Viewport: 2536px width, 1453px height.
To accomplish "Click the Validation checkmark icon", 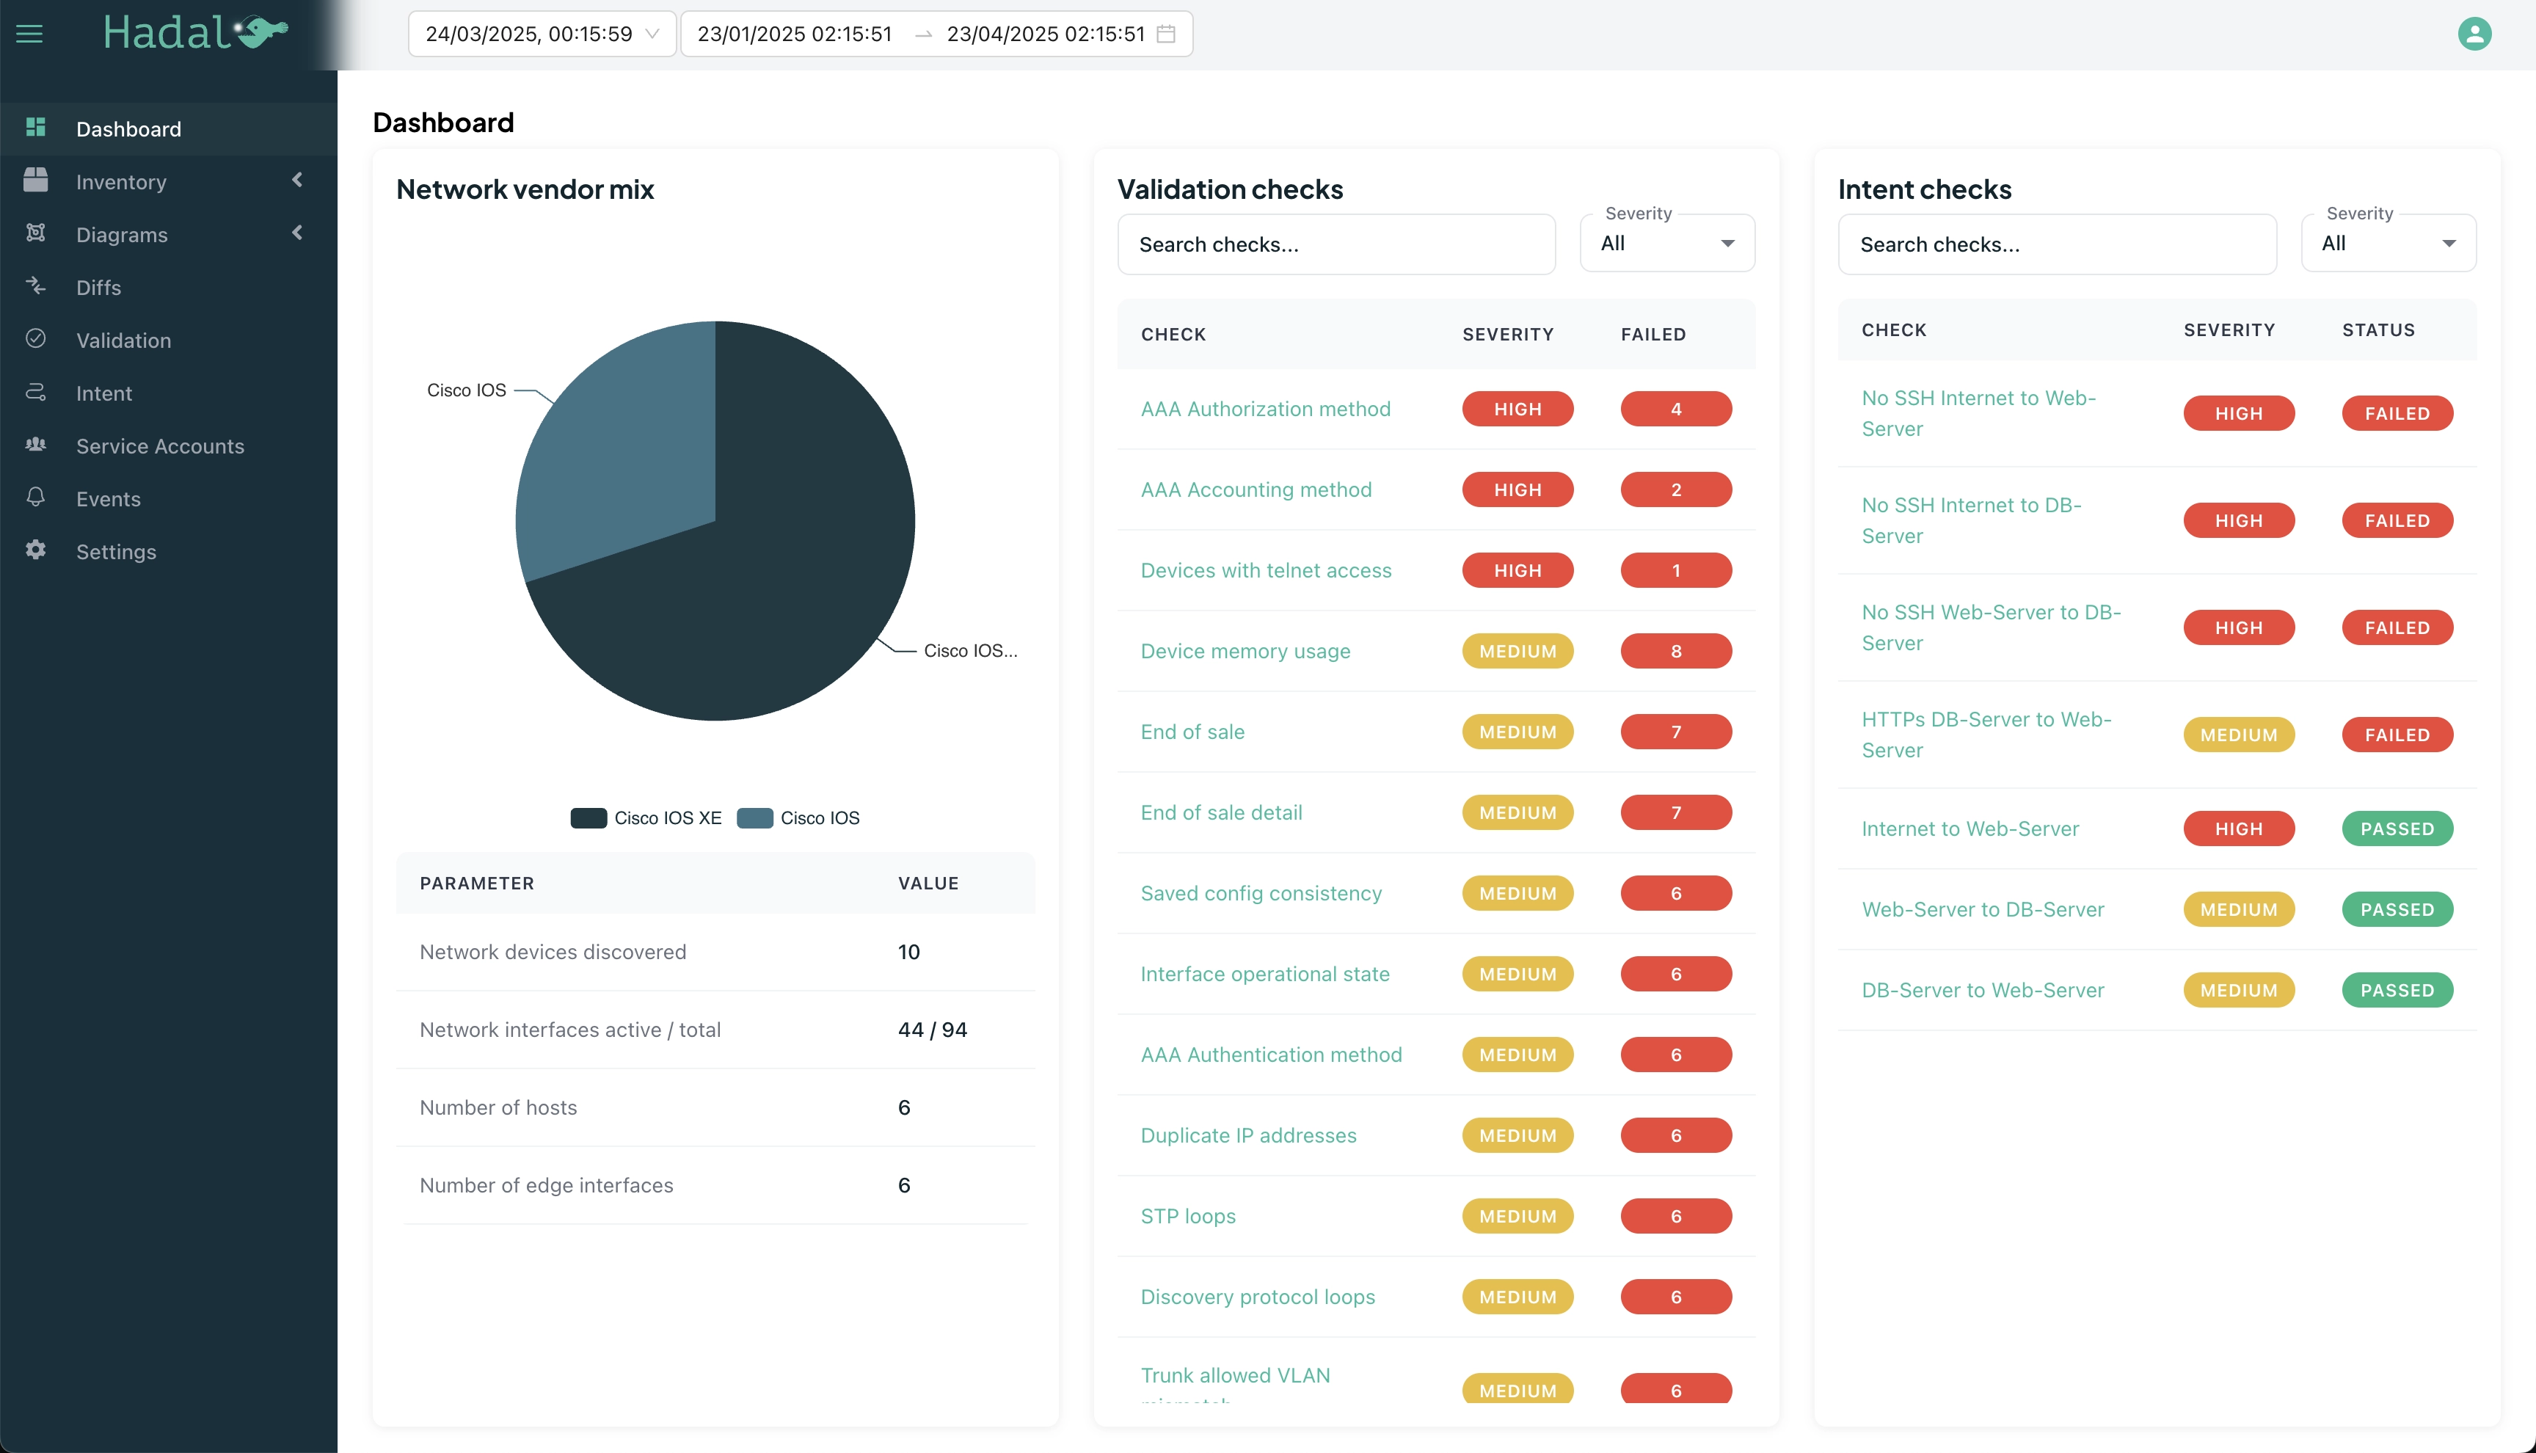I will click(x=36, y=339).
